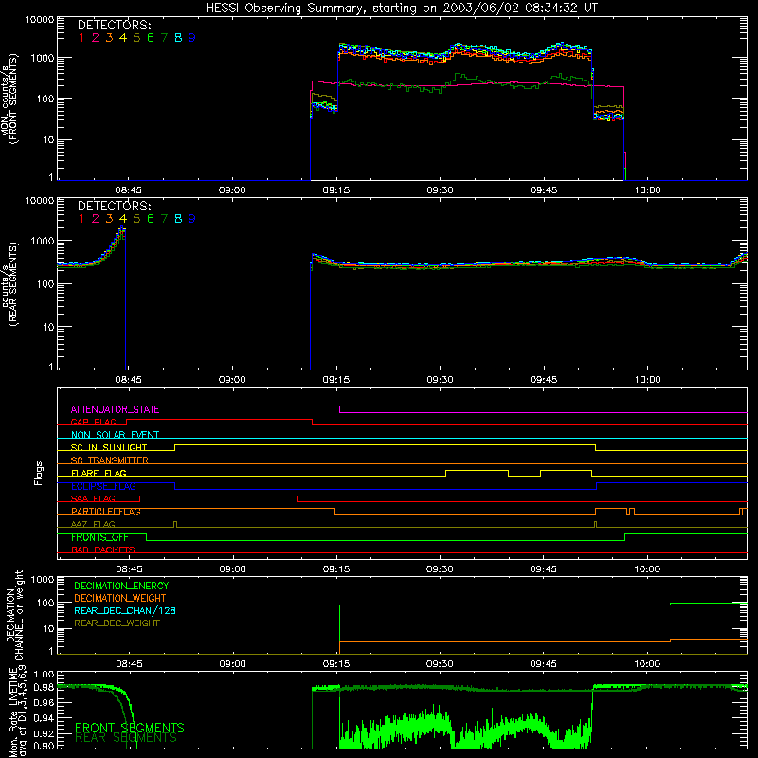Screen dimensions: 758x758
Task: Select detector 6 in rear segments legend
Action: 151,219
